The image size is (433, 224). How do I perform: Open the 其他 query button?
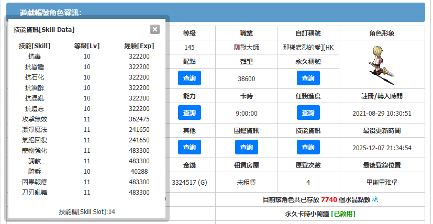tap(190, 147)
